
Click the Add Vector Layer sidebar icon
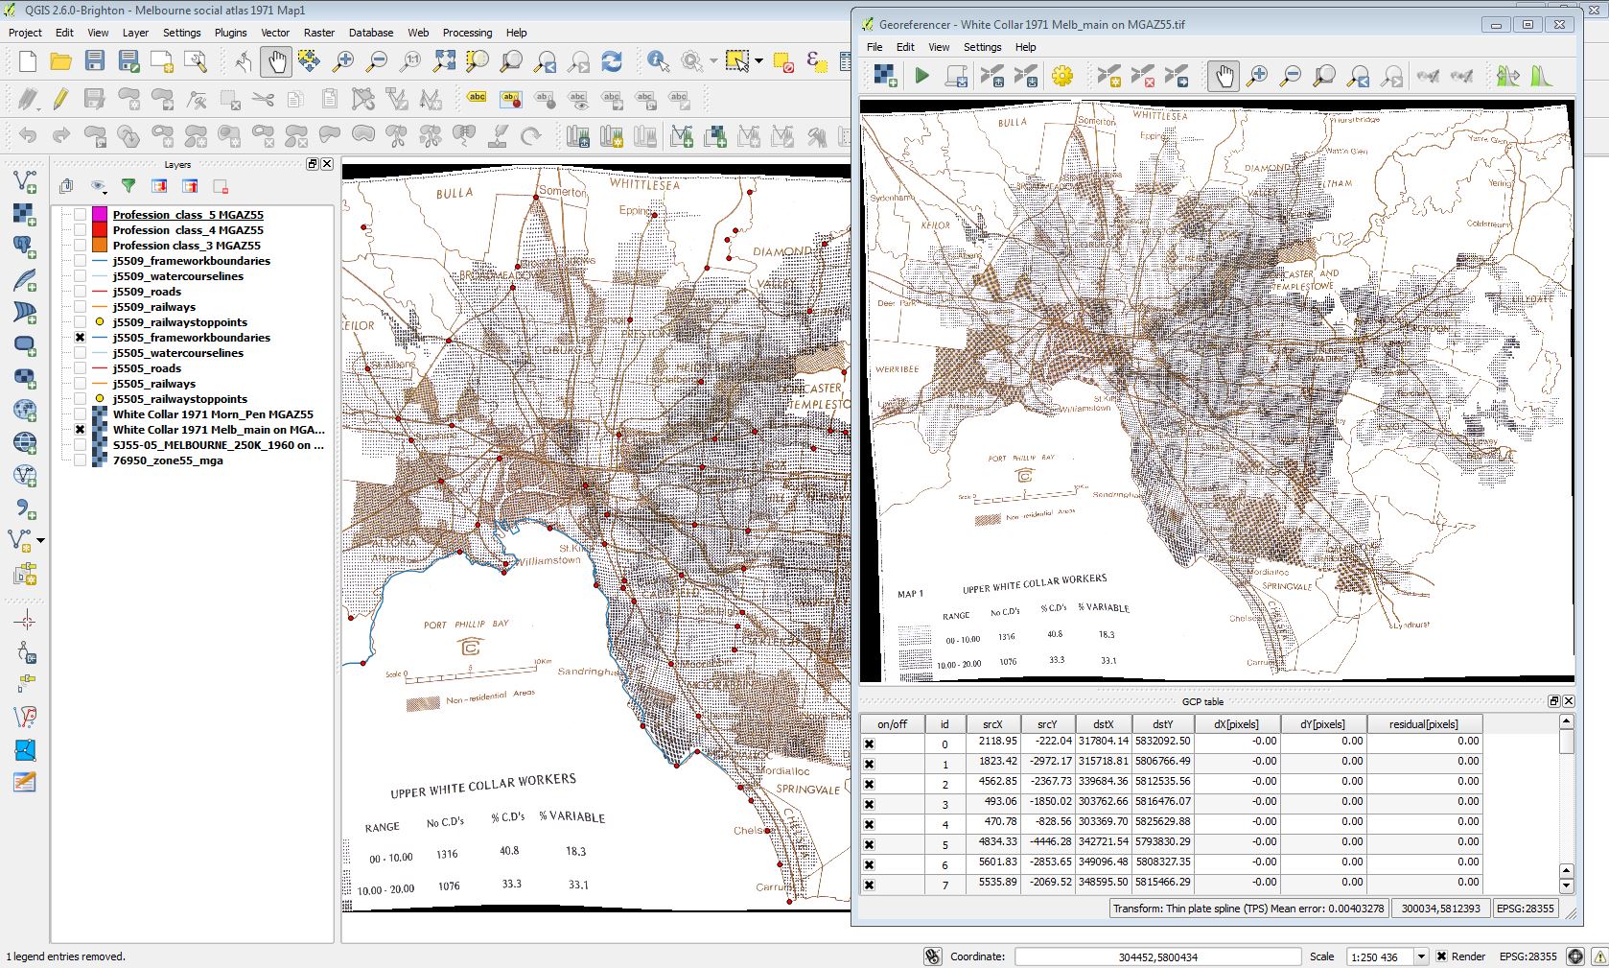pyautogui.click(x=25, y=181)
